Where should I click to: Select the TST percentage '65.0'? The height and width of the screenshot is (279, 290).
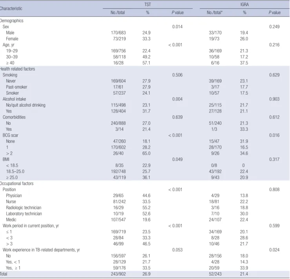(146, 153)
